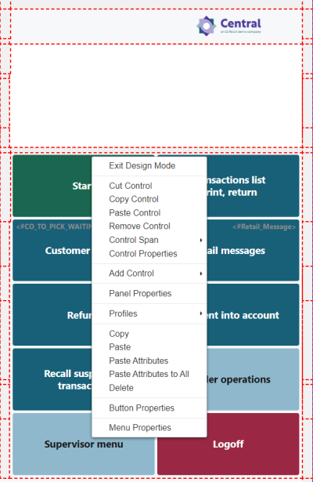This screenshot has width=313, height=482.
Task: Select Paste Attributes to All
Action: 149,374
